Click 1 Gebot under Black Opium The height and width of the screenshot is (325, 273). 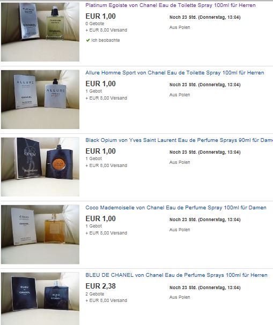click(x=94, y=158)
